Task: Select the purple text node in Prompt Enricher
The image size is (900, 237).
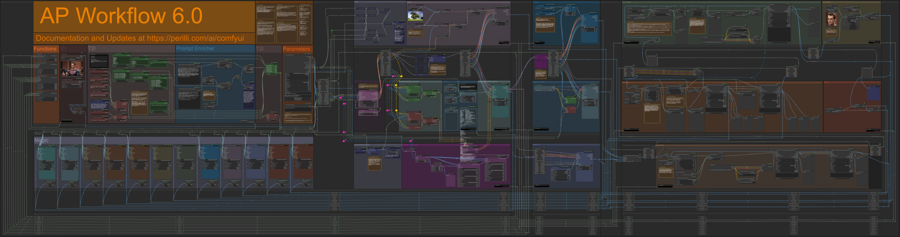Action: click(x=248, y=97)
